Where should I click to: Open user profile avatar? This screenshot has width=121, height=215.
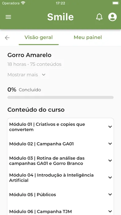(x=112, y=17)
